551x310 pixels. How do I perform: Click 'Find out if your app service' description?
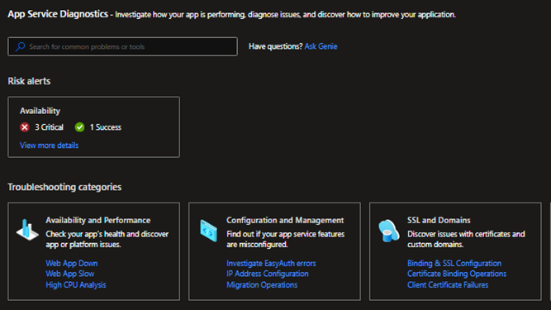click(x=285, y=239)
